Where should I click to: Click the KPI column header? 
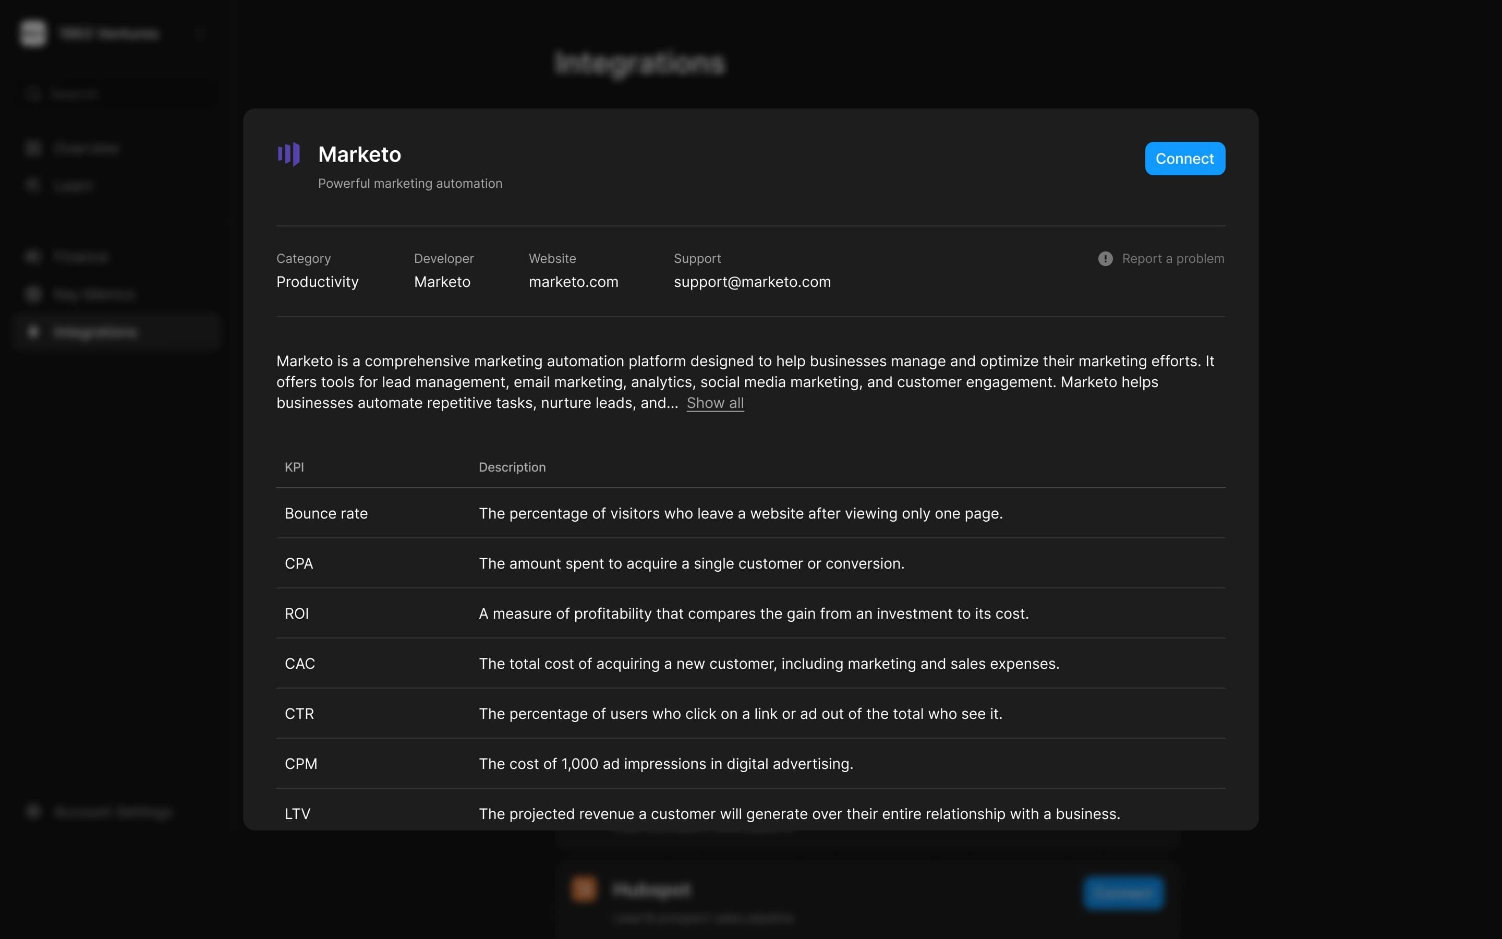[x=294, y=467]
